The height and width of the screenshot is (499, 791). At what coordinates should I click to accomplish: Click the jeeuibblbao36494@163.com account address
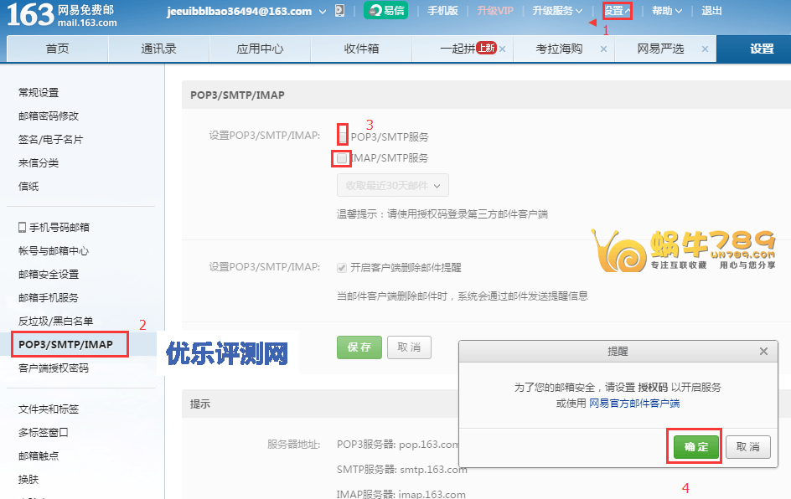240,11
